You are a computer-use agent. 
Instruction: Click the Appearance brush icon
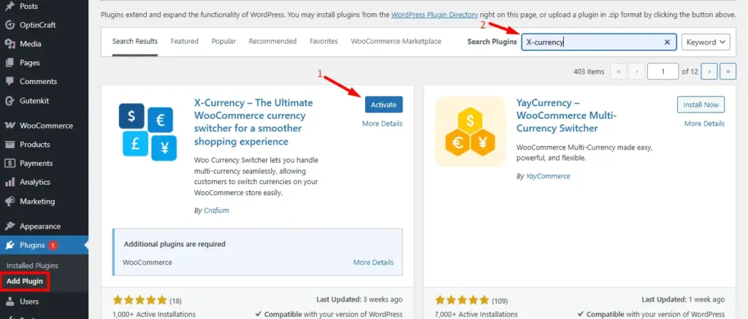[x=9, y=226]
